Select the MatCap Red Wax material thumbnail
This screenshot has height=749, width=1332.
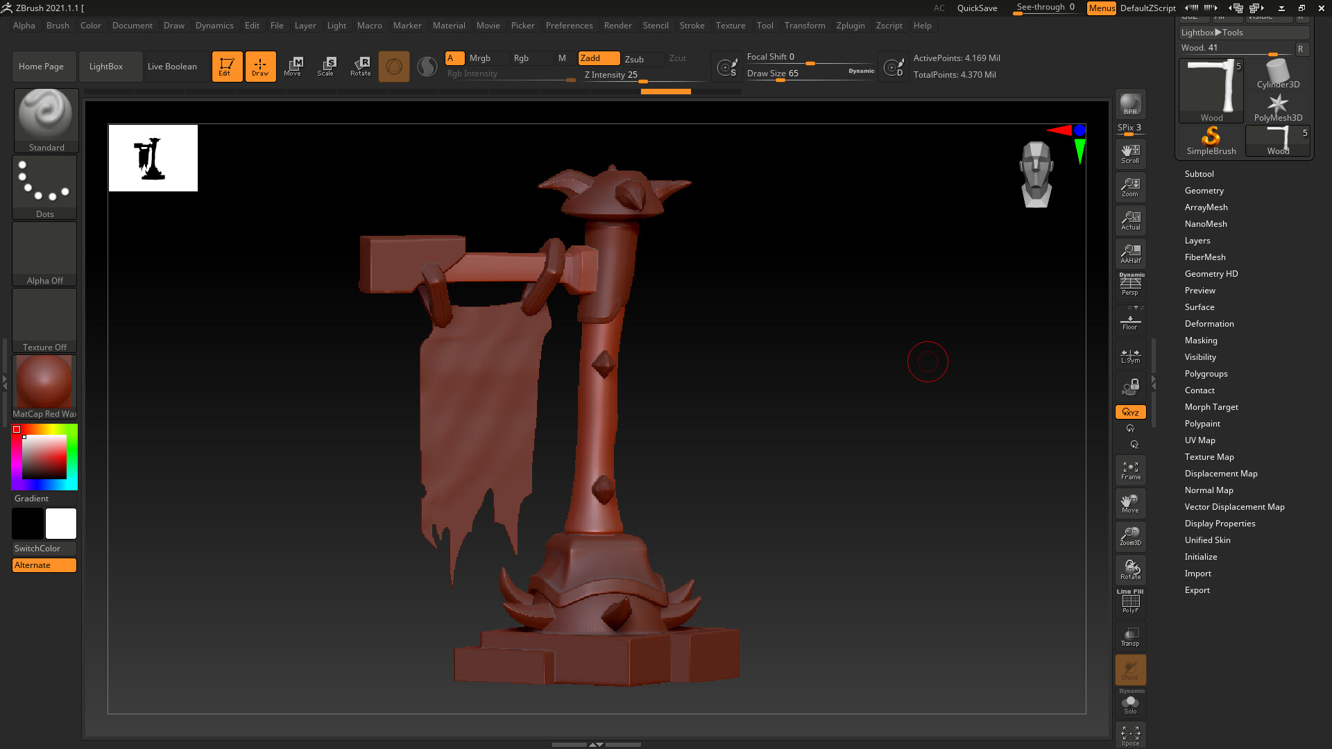[44, 382]
